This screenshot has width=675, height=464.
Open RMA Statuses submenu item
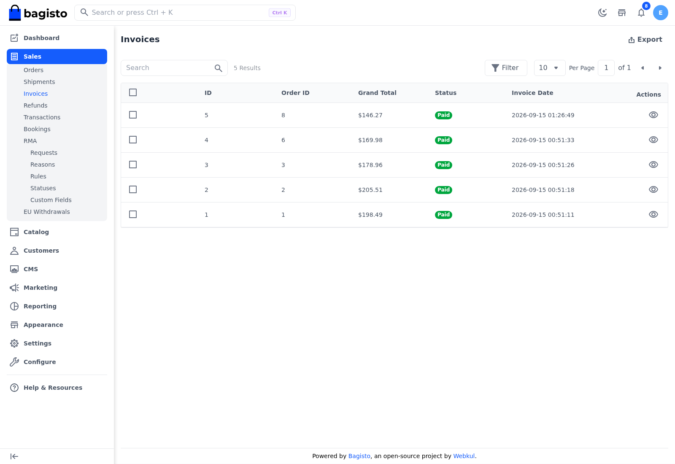43,188
